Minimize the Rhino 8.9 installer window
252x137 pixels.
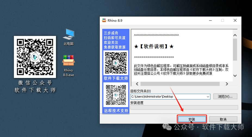coord(210,20)
